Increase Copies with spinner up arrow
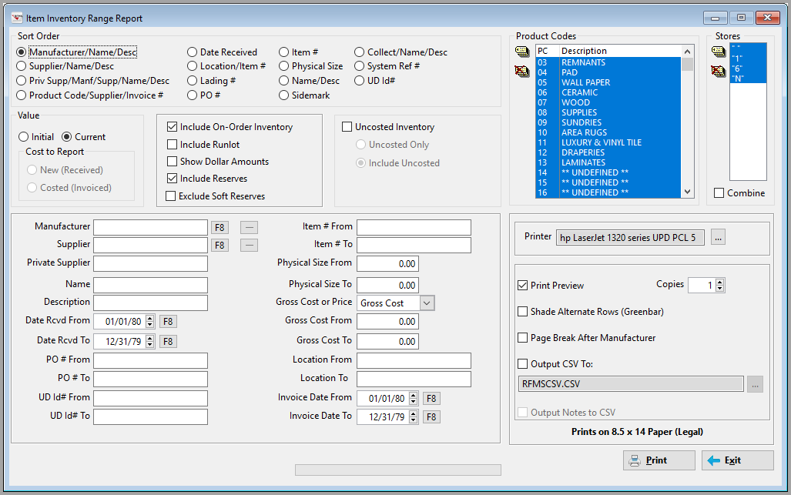Viewport: 791px width, 495px height. click(x=720, y=282)
